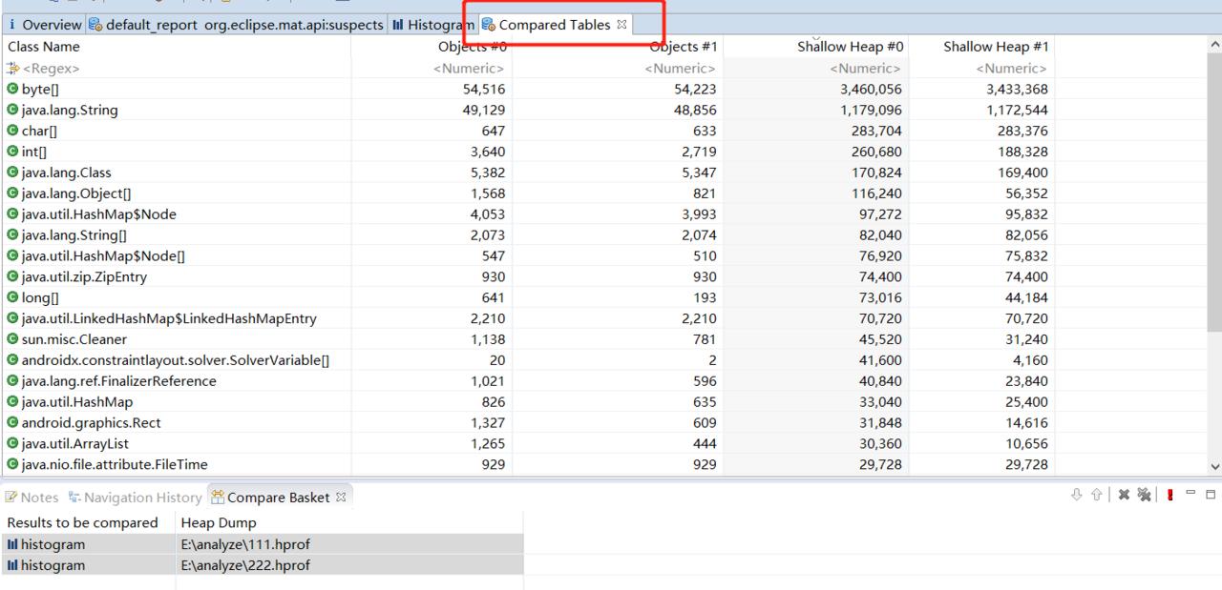
Task: Select the E:\analyze\222.hprof entry
Action: click(245, 565)
